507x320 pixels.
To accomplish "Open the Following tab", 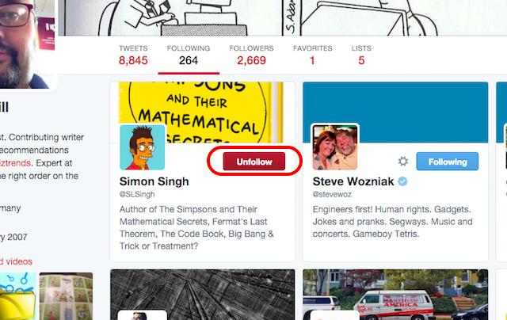I will [x=189, y=55].
